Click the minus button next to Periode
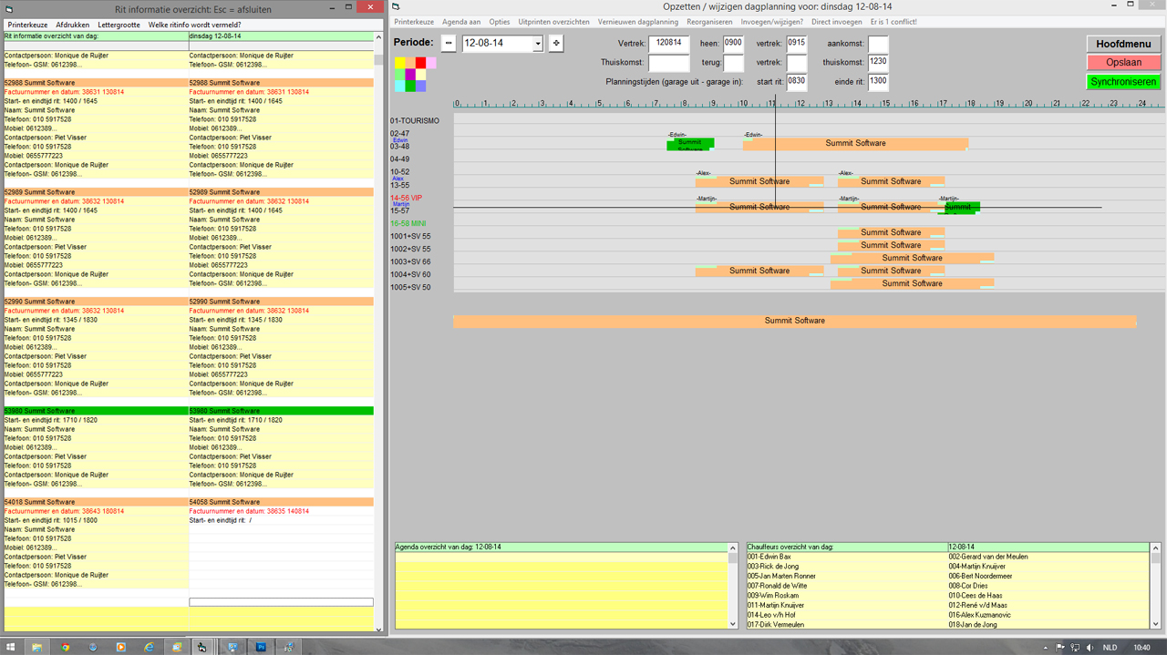Image resolution: width=1167 pixels, height=655 pixels. point(449,44)
